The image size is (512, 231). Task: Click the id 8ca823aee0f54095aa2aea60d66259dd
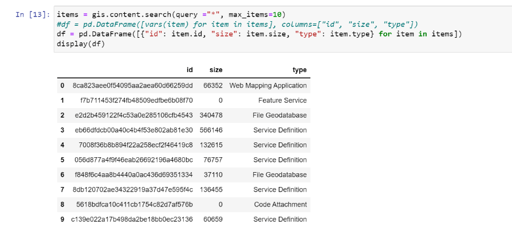(133, 85)
